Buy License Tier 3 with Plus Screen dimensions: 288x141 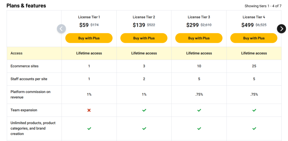pos(199,38)
